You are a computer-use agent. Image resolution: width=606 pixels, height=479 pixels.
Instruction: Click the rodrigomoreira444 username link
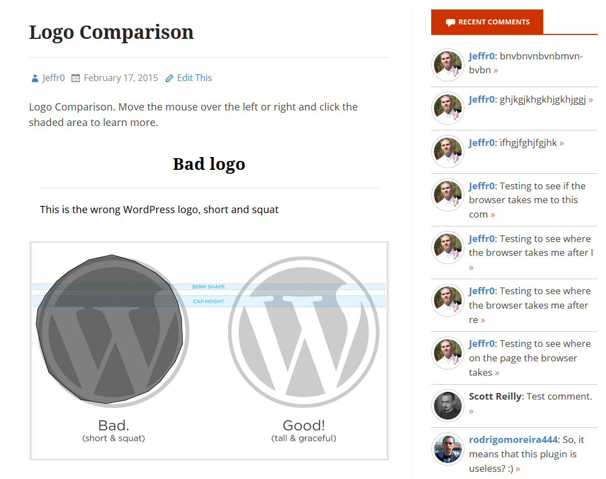coord(513,440)
